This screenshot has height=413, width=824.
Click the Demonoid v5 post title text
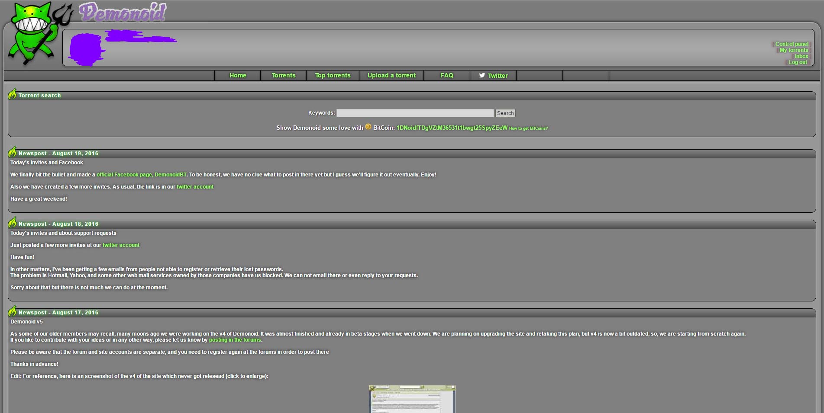(x=26, y=322)
